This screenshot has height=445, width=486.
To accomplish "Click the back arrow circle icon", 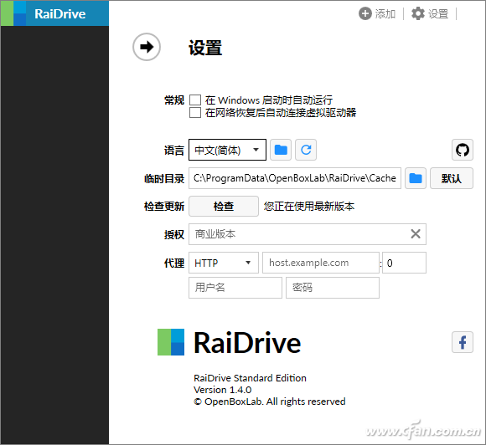I will click(x=147, y=47).
